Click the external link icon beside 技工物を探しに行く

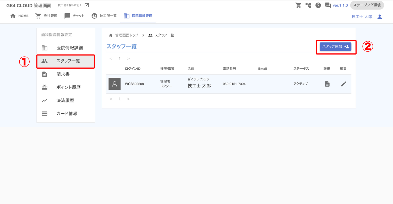coord(87,5)
